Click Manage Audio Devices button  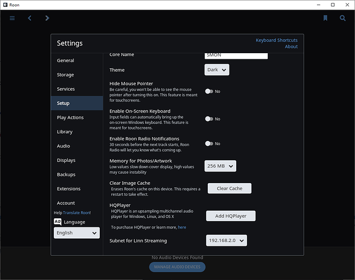click(177, 267)
